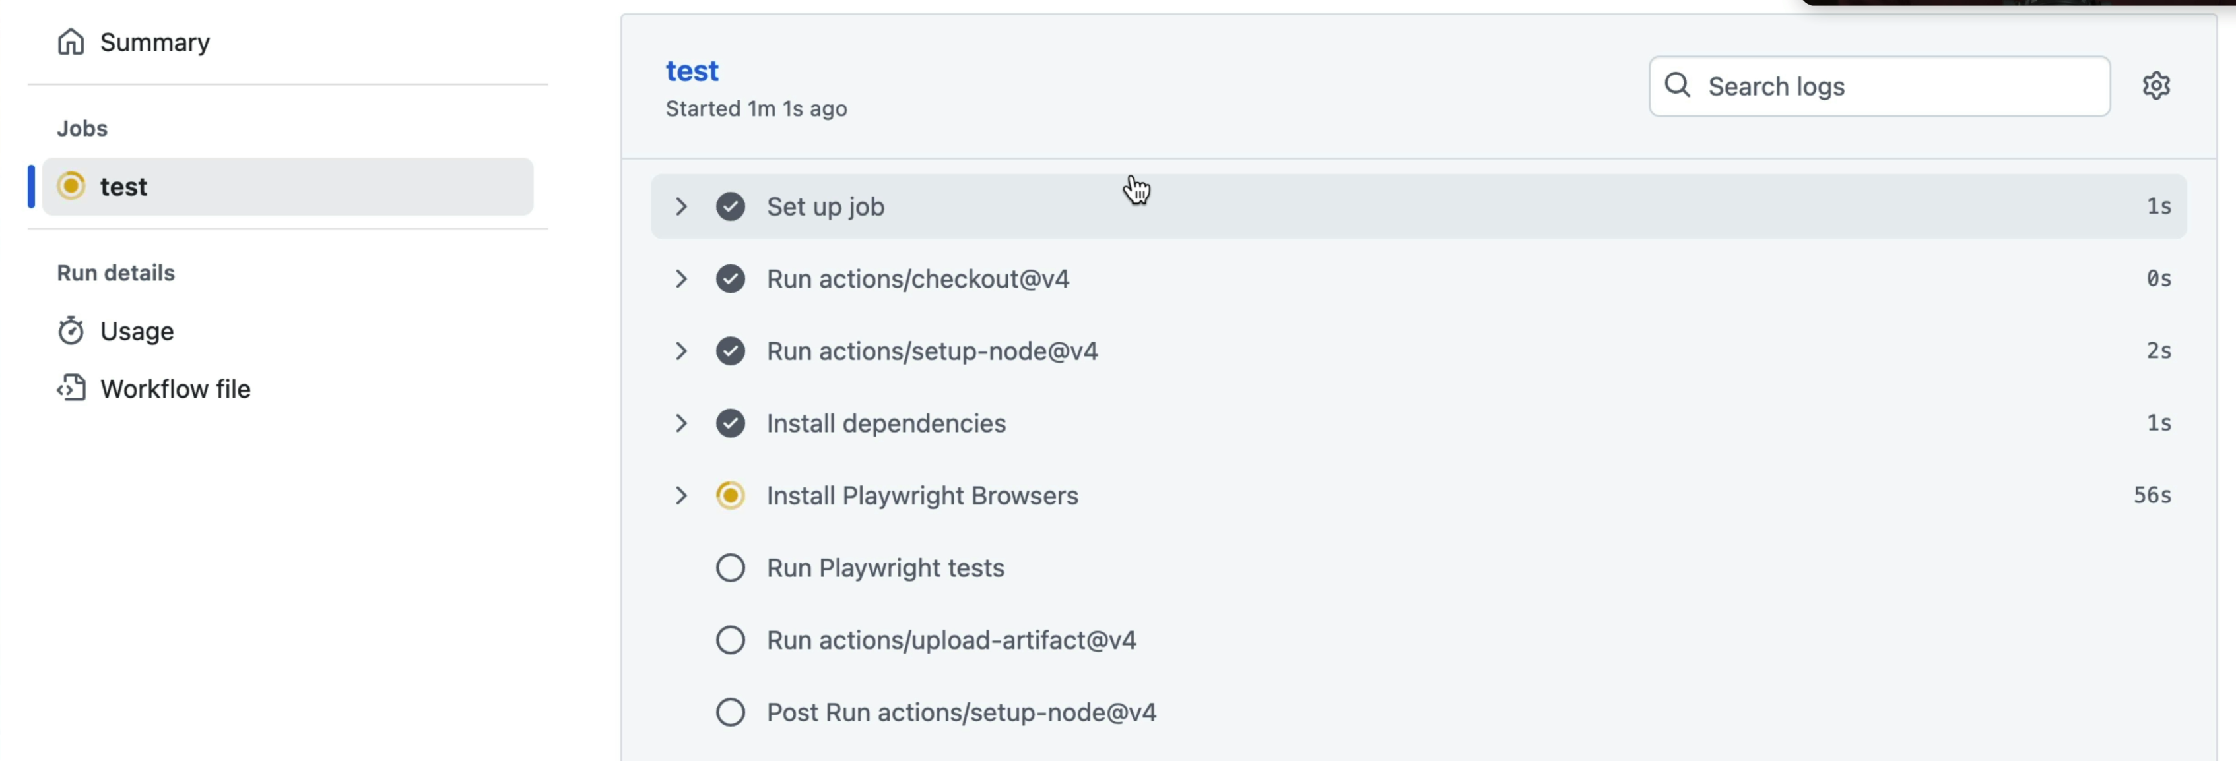Click the green checkmark next to Set up job
This screenshot has width=2236, height=761.
[730, 206]
